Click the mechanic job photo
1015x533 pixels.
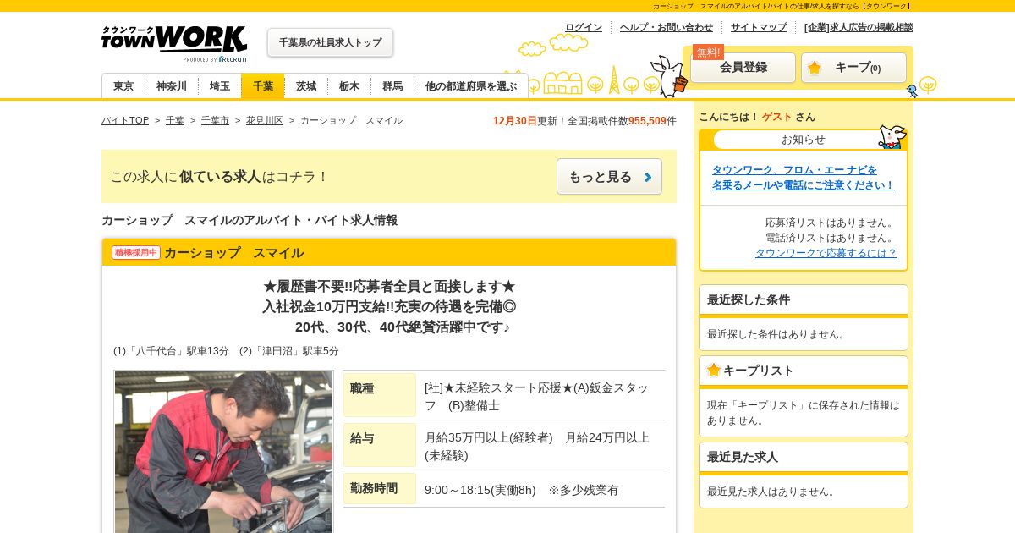pos(224,452)
